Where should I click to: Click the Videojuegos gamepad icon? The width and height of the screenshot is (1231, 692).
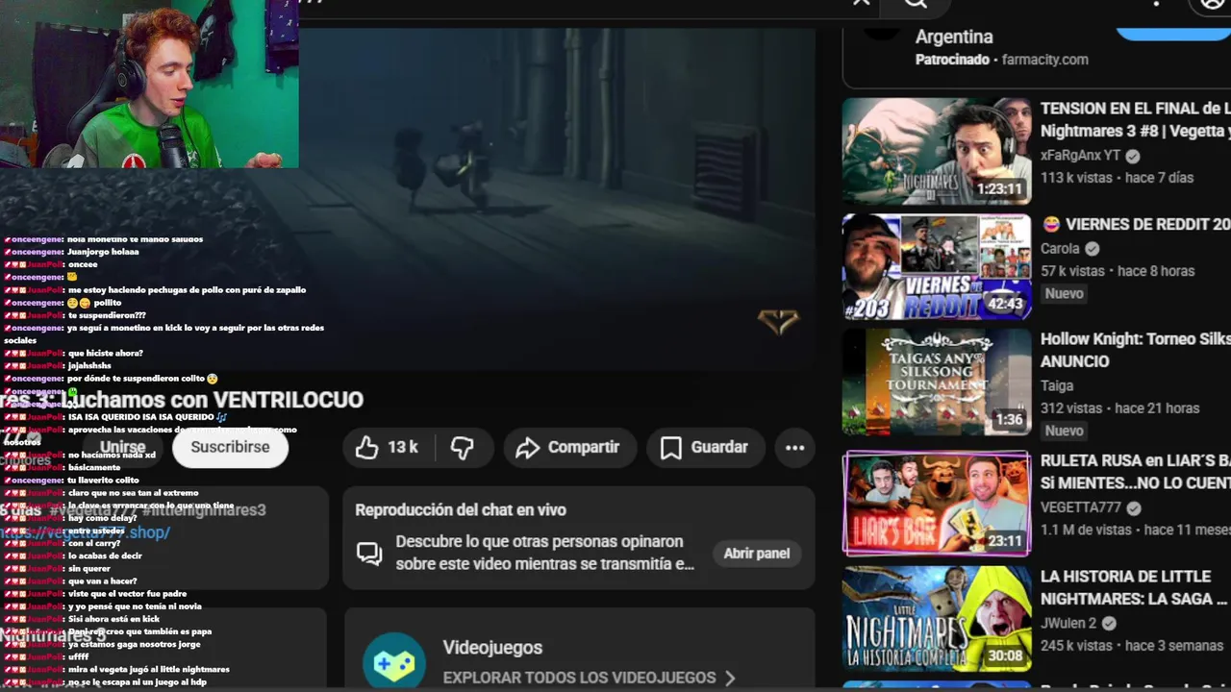[x=394, y=662]
